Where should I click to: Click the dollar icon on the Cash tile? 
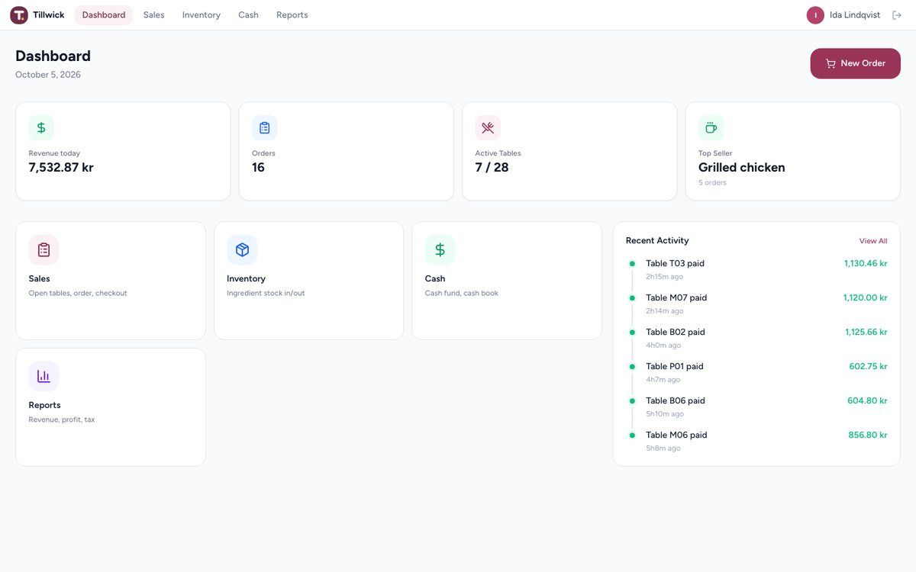(x=440, y=249)
